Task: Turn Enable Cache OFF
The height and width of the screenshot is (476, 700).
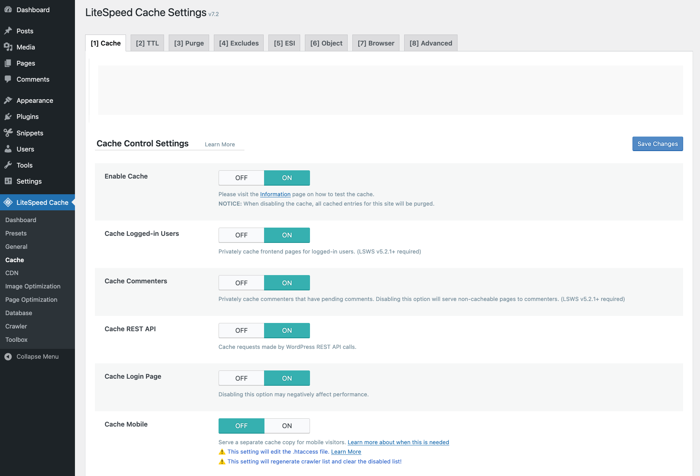Action: (241, 178)
